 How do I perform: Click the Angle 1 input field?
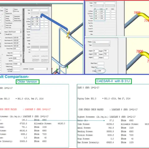pos(96,51)
